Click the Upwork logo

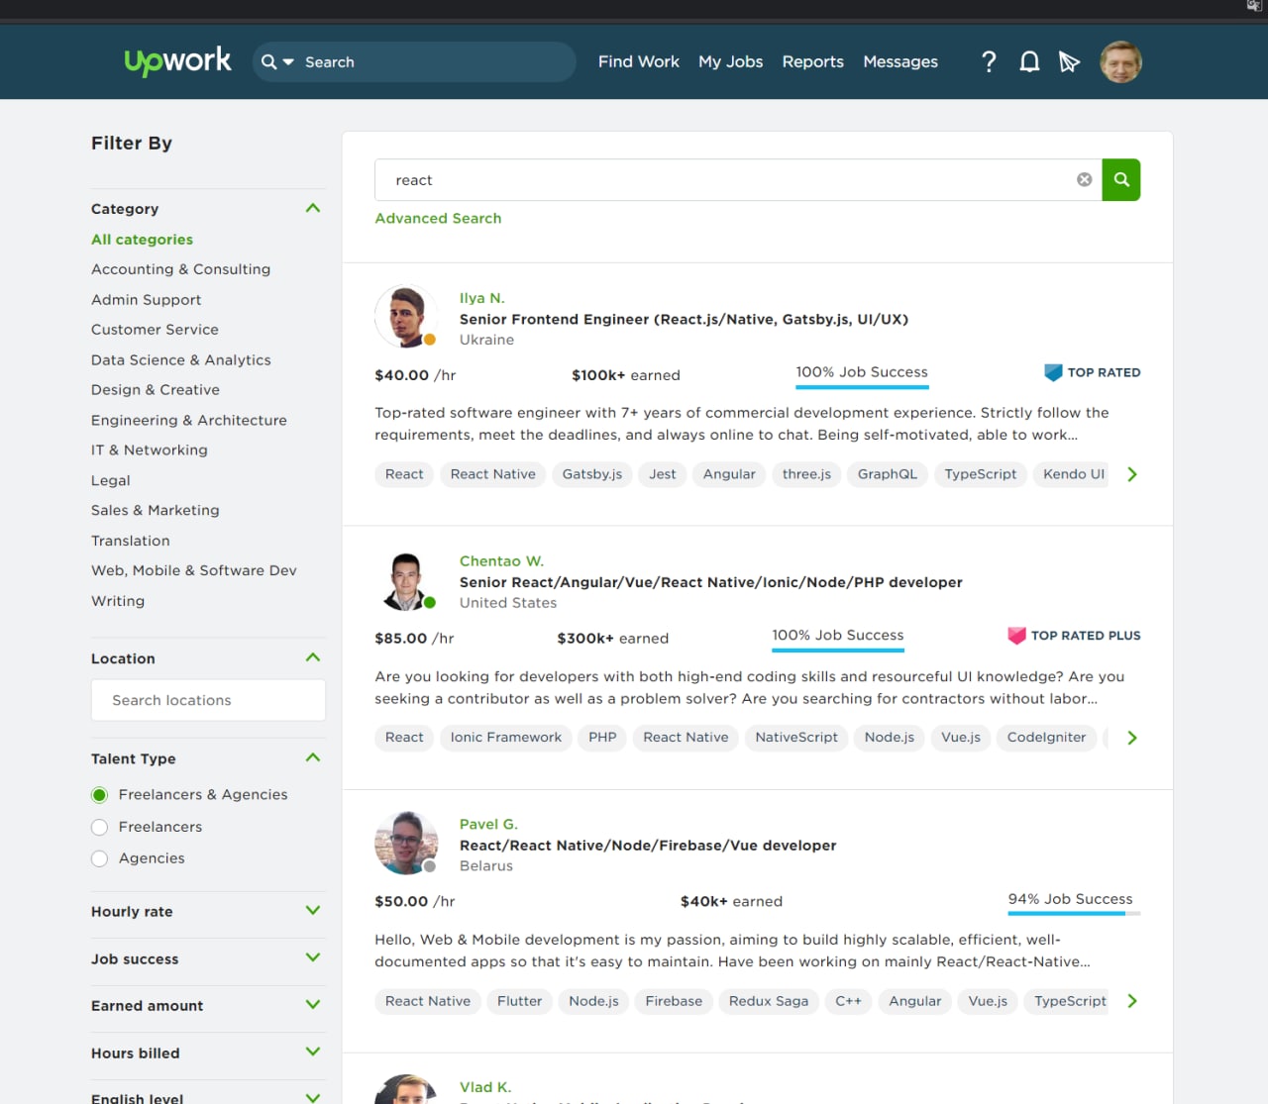[x=177, y=61]
